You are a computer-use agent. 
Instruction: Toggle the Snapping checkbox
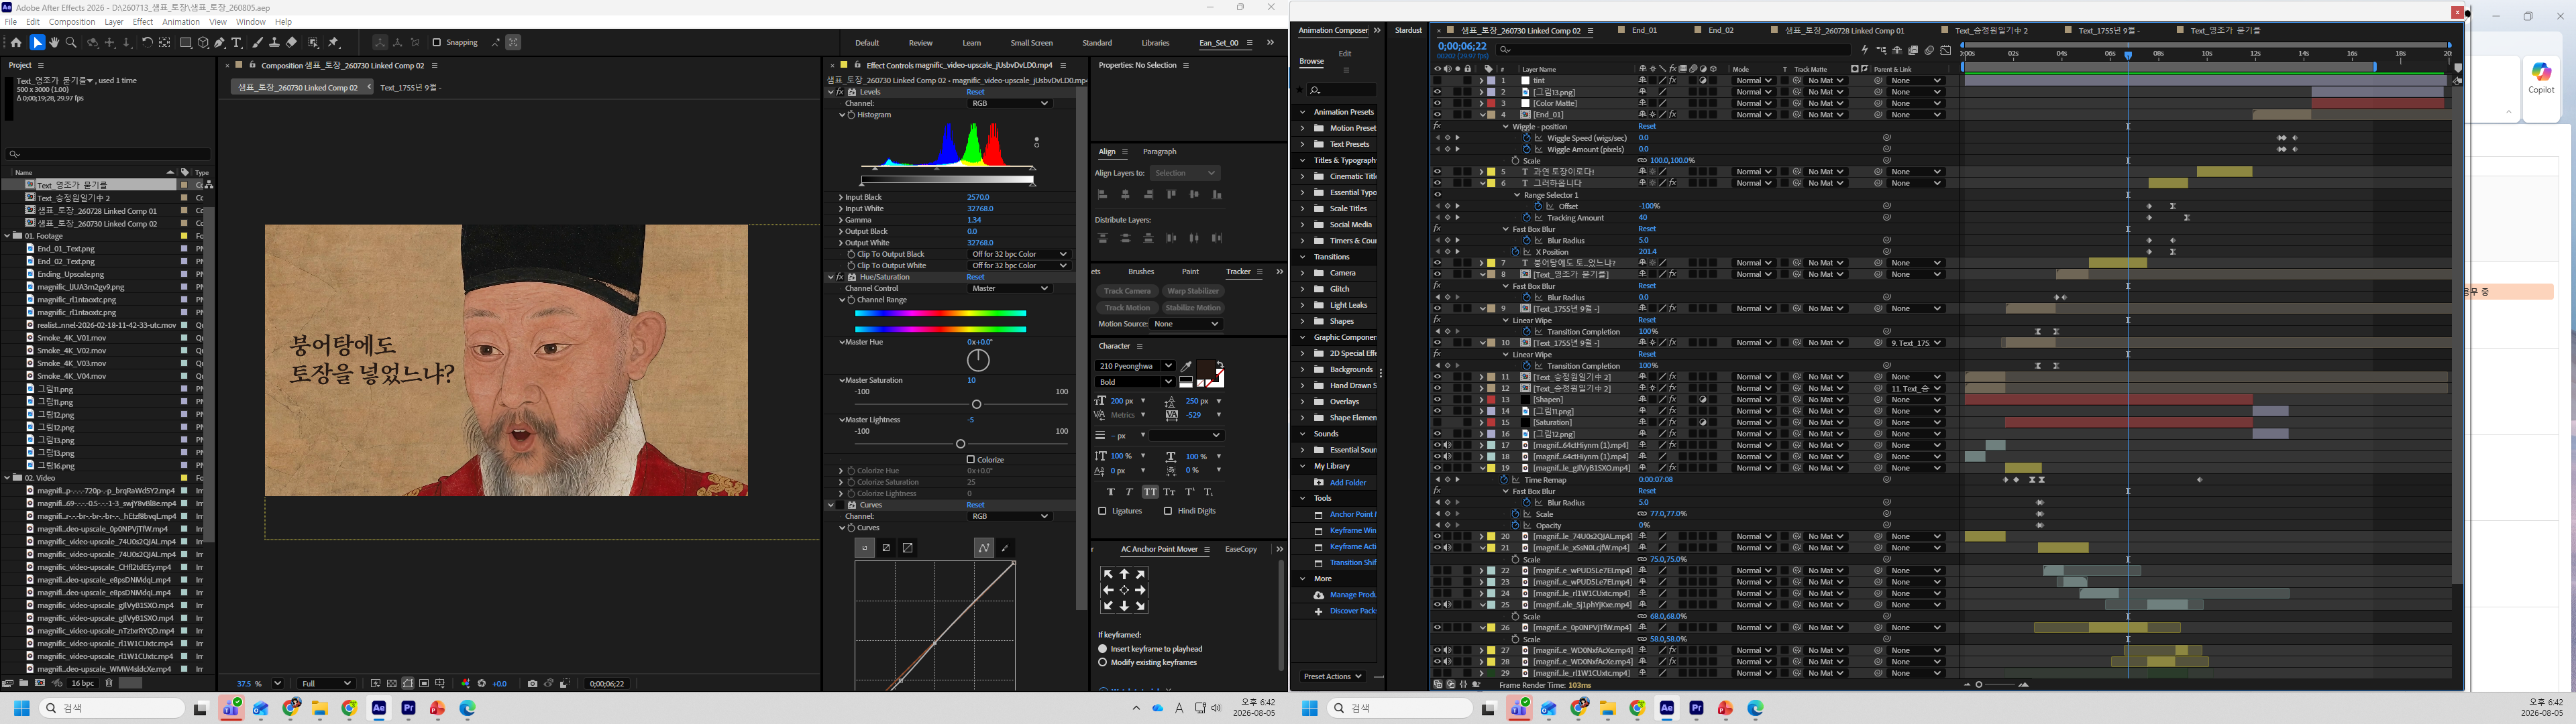pyautogui.click(x=437, y=43)
